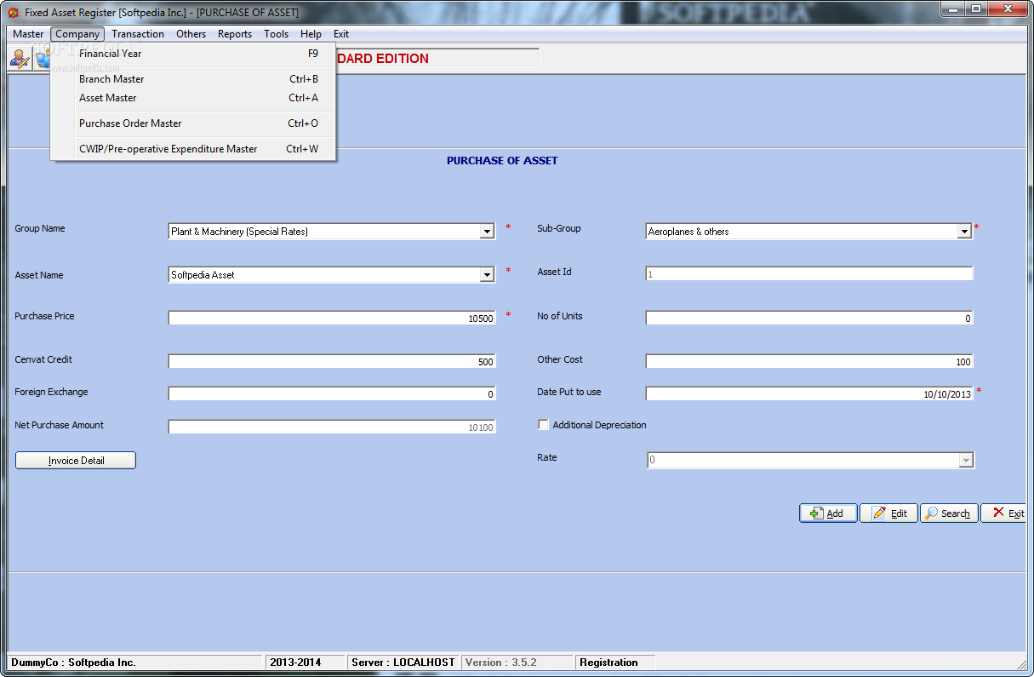The height and width of the screenshot is (677, 1034).
Task: Click the Group Name combo box text
Action: 239,232
